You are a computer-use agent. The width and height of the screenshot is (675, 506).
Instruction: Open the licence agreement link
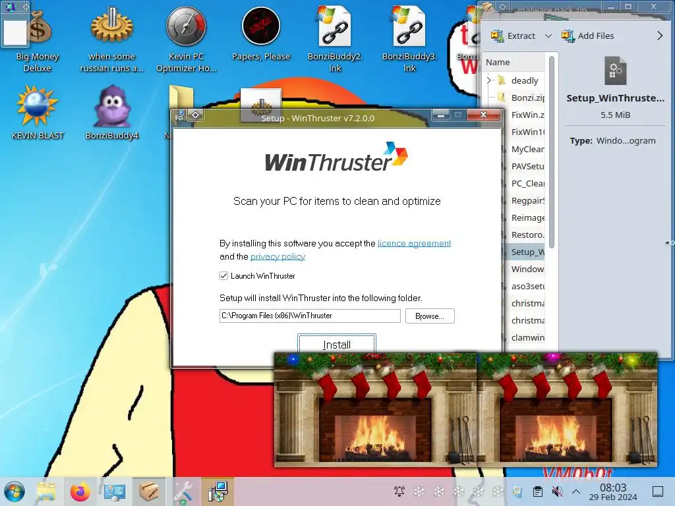pos(414,243)
